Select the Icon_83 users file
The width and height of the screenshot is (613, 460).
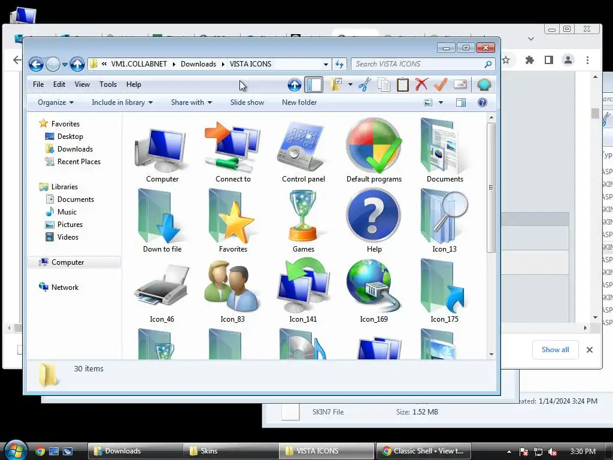pyautogui.click(x=233, y=292)
